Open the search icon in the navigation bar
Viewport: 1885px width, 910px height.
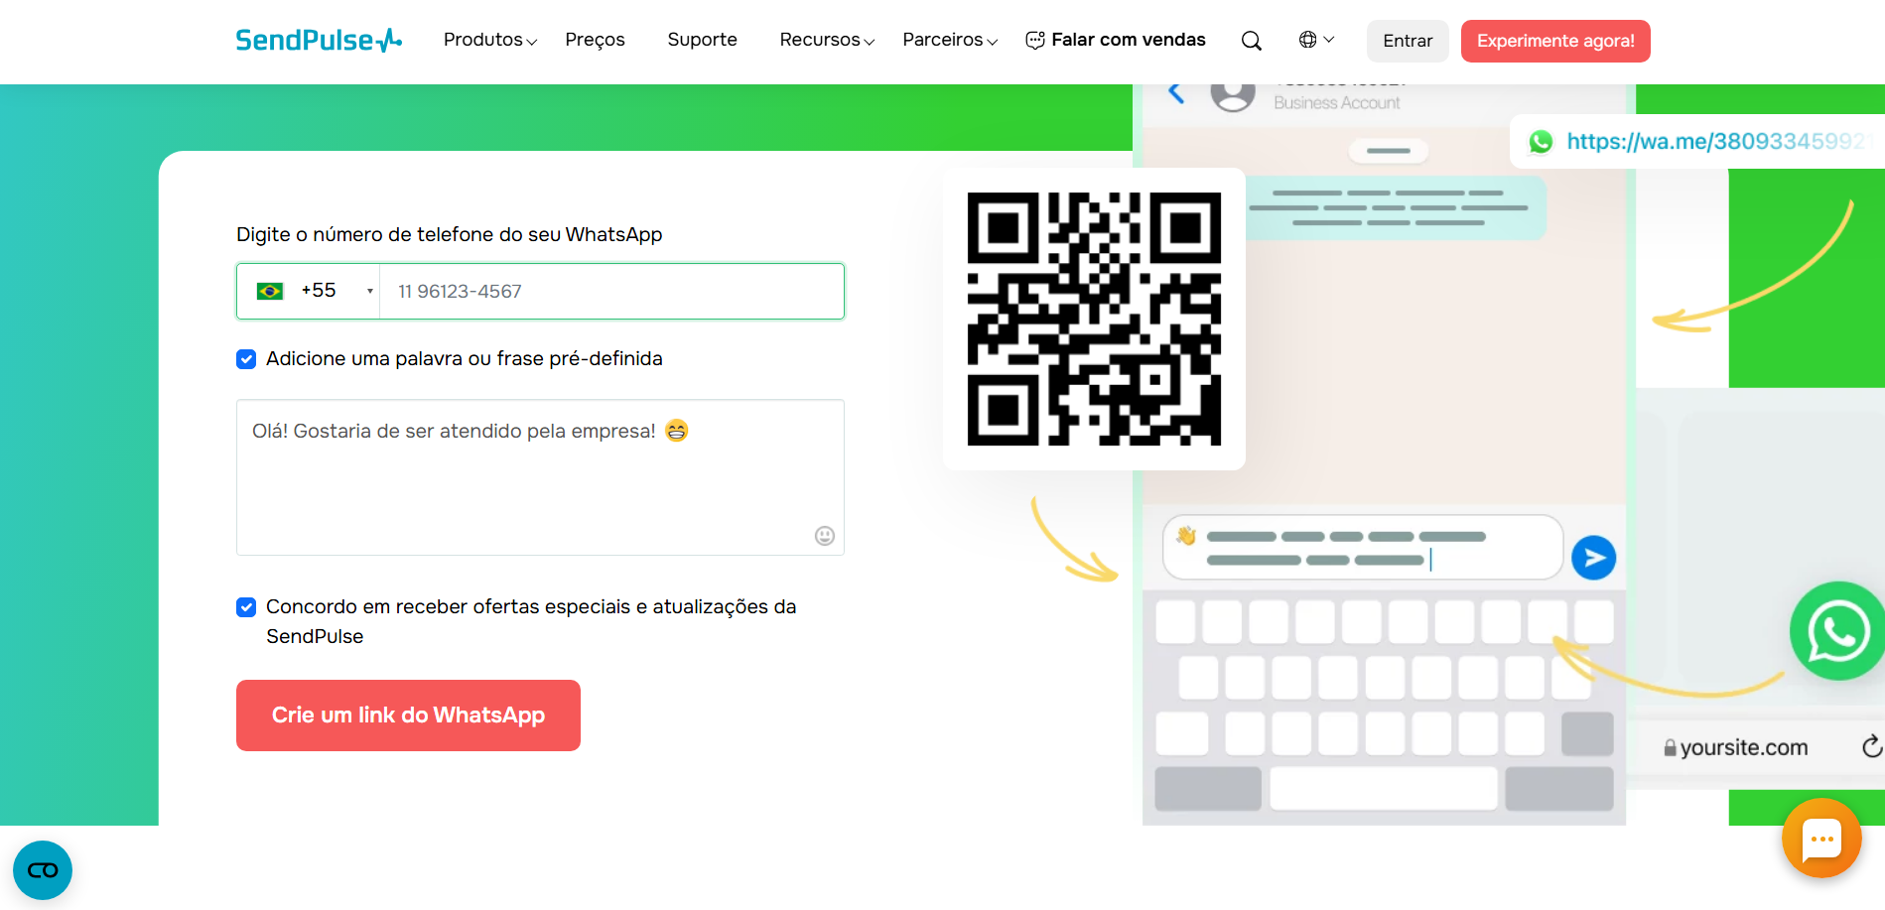tap(1251, 40)
